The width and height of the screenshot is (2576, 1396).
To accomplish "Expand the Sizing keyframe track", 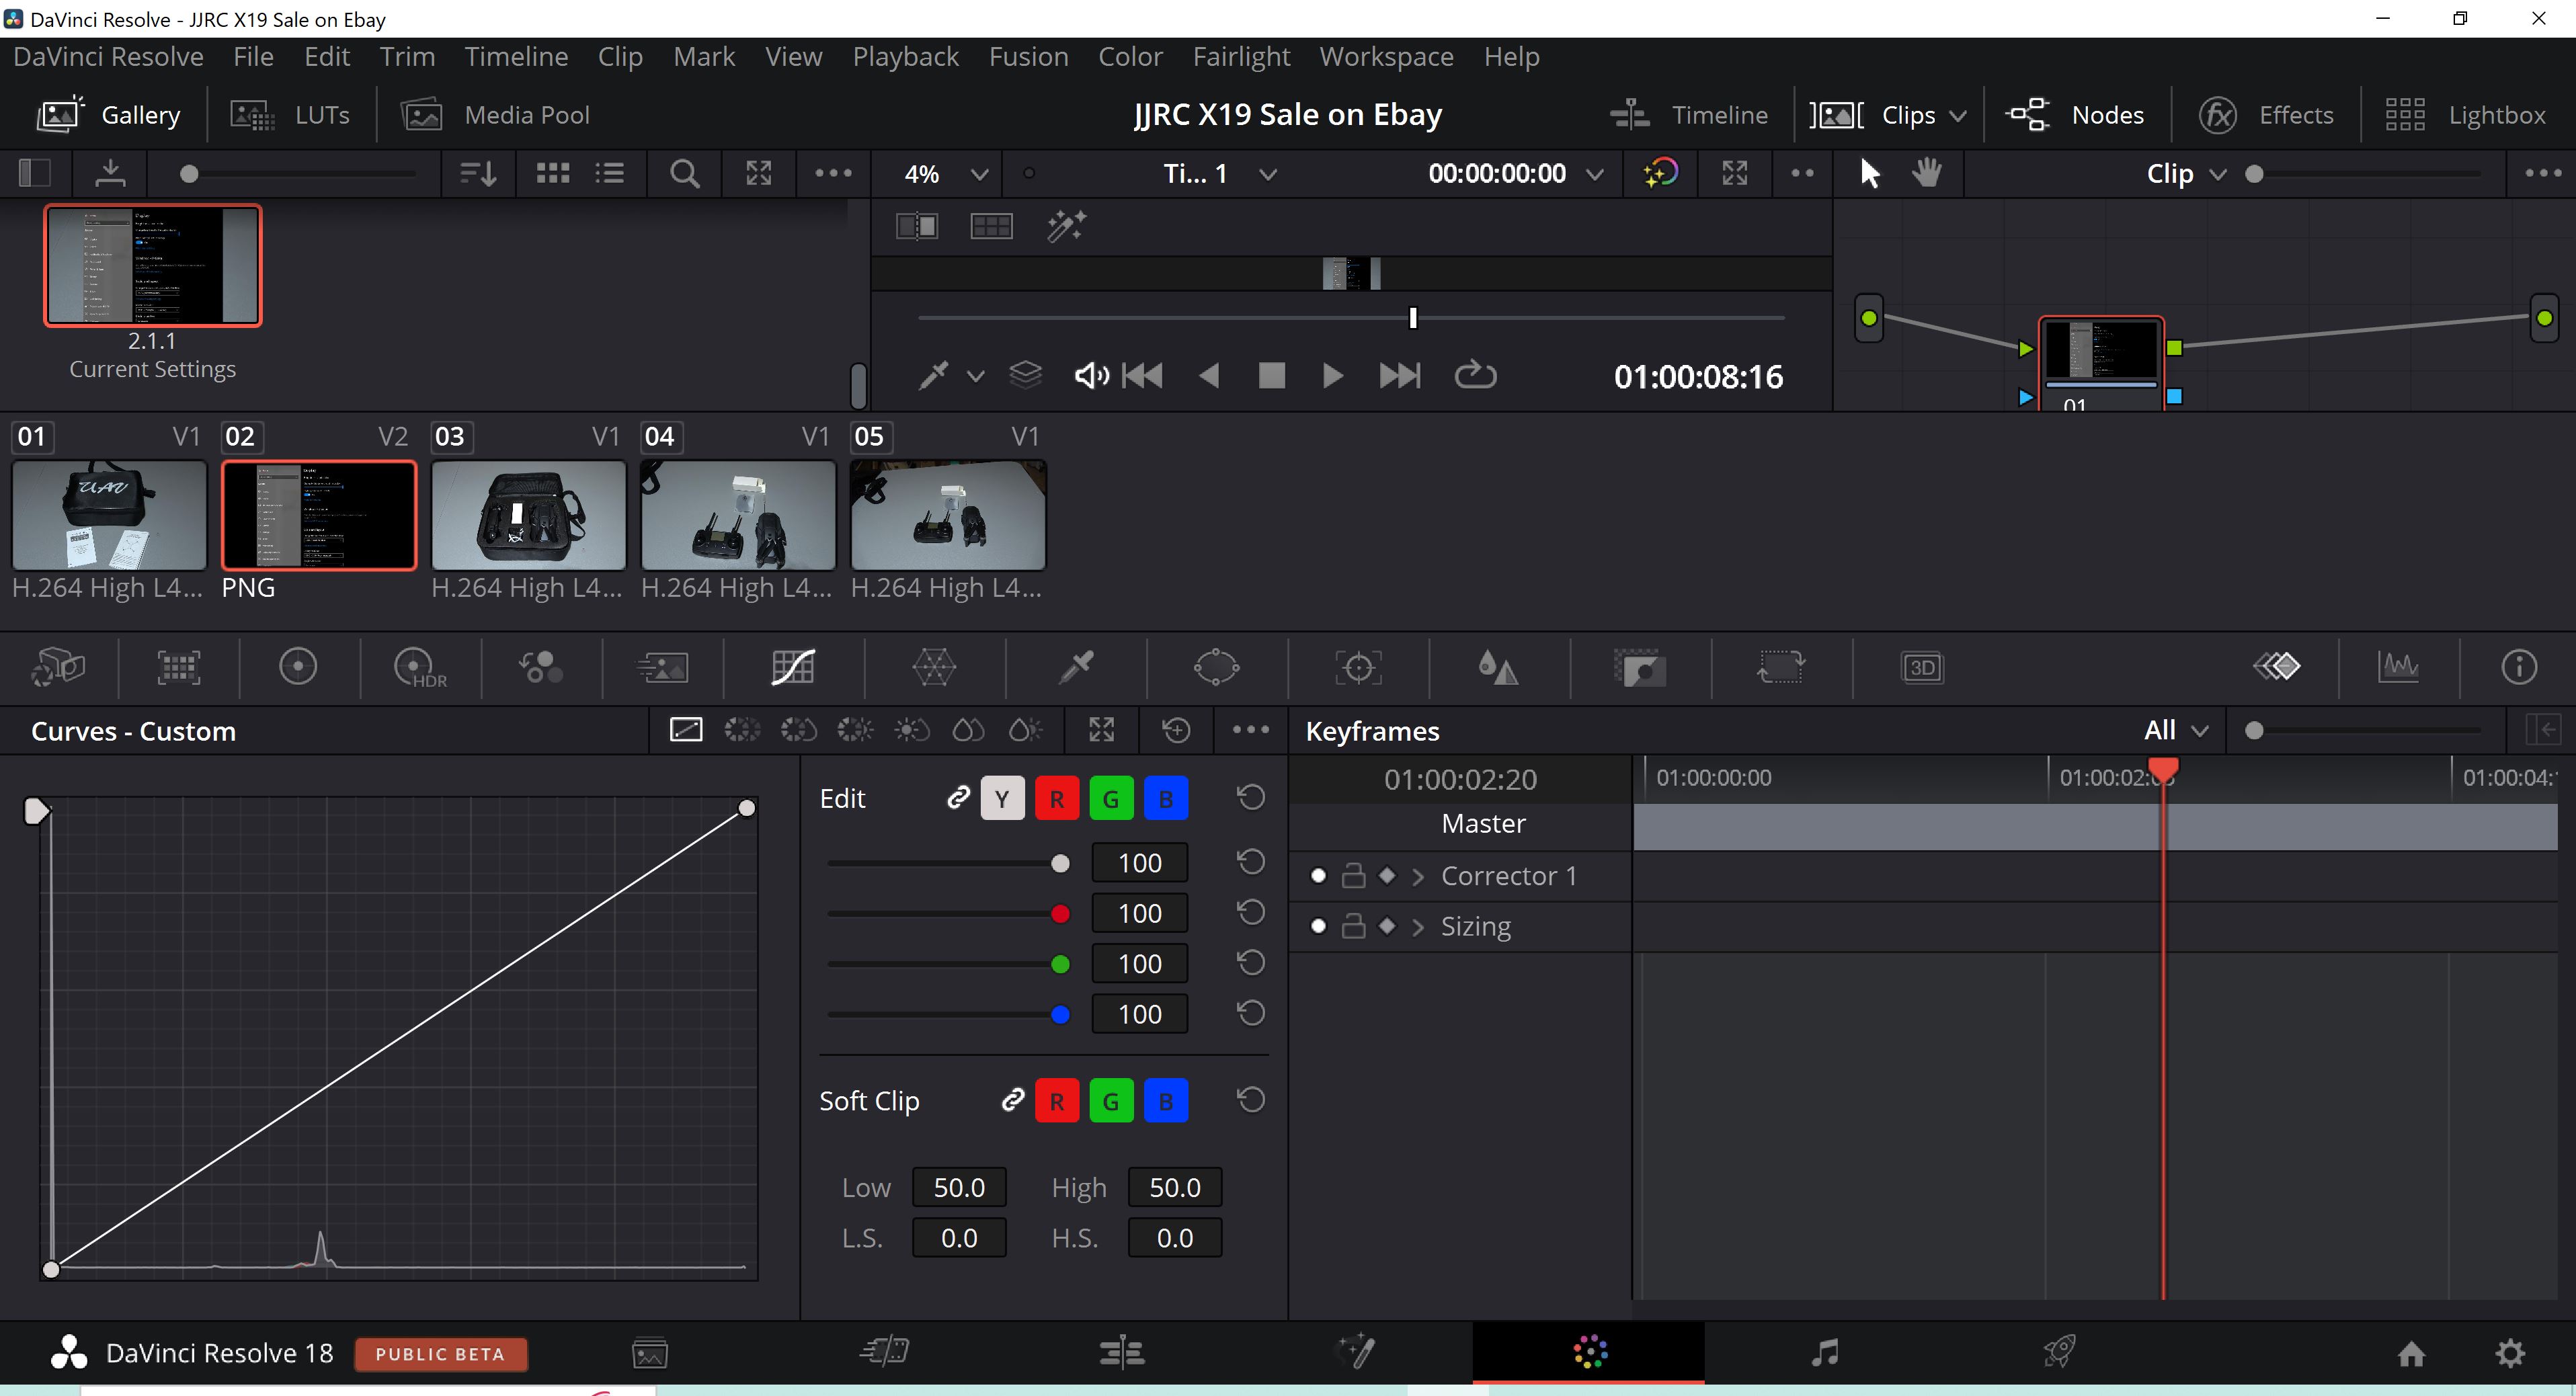I will pos(1418,927).
